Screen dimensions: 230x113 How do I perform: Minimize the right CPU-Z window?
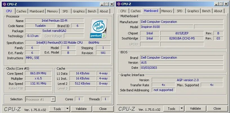coord(216,4)
